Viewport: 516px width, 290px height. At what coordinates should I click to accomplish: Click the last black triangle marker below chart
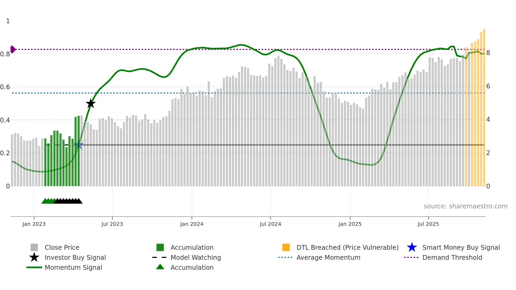pyautogui.click(x=79, y=201)
